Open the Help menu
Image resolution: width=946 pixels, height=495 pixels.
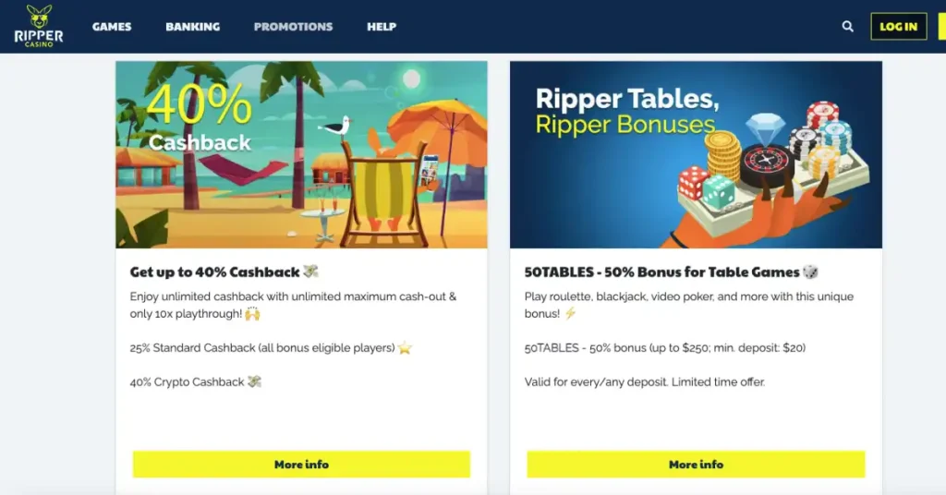point(382,27)
